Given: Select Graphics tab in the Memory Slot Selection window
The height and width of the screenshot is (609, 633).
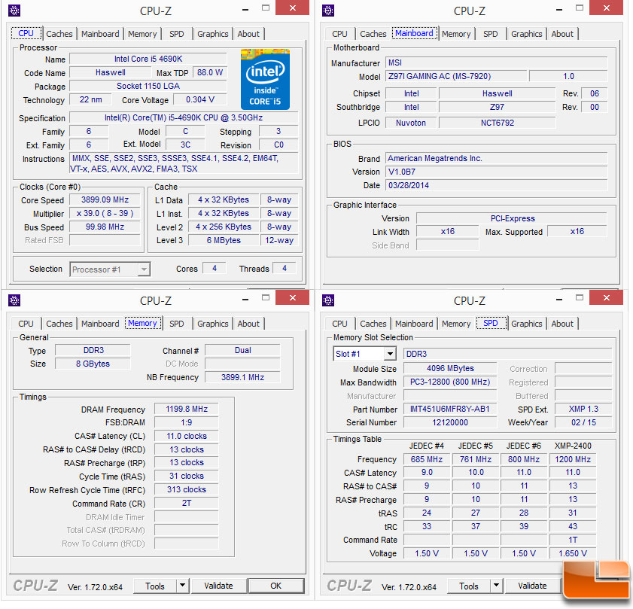Looking at the screenshot, I should click(526, 324).
